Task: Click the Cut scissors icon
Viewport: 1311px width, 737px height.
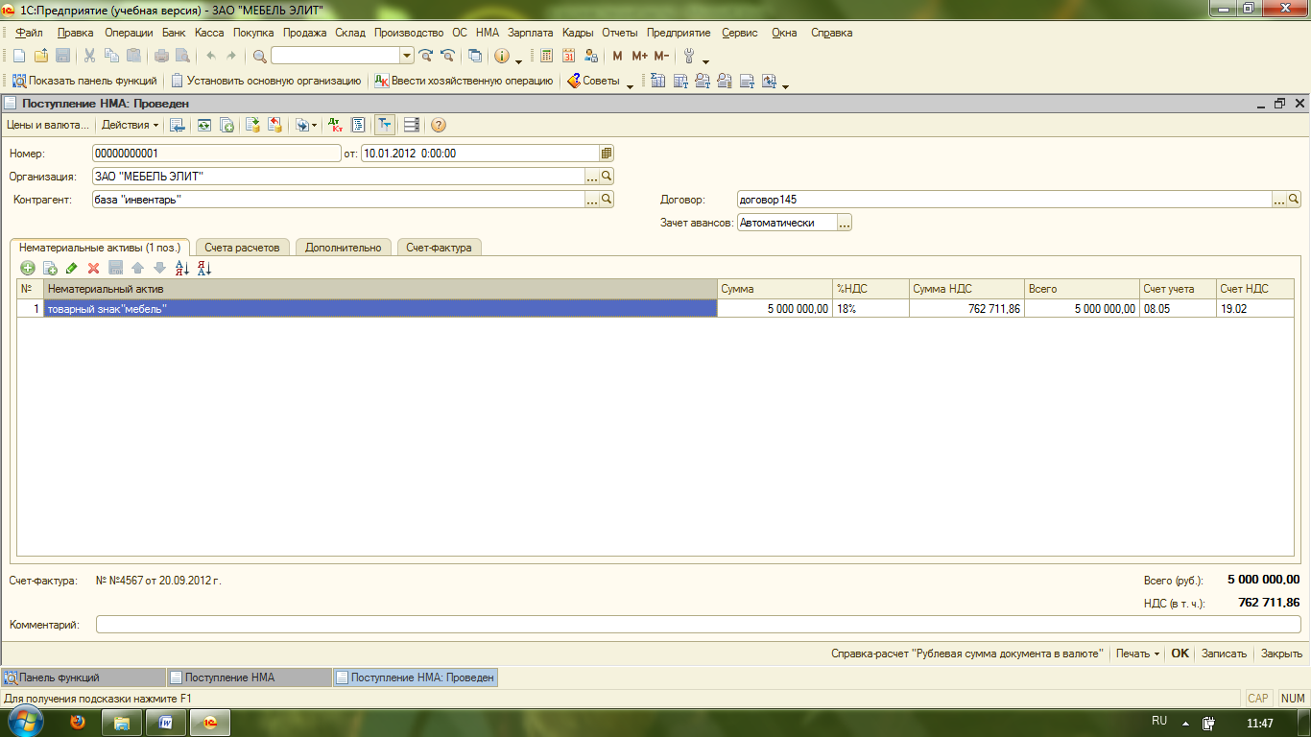Action: pyautogui.click(x=89, y=56)
